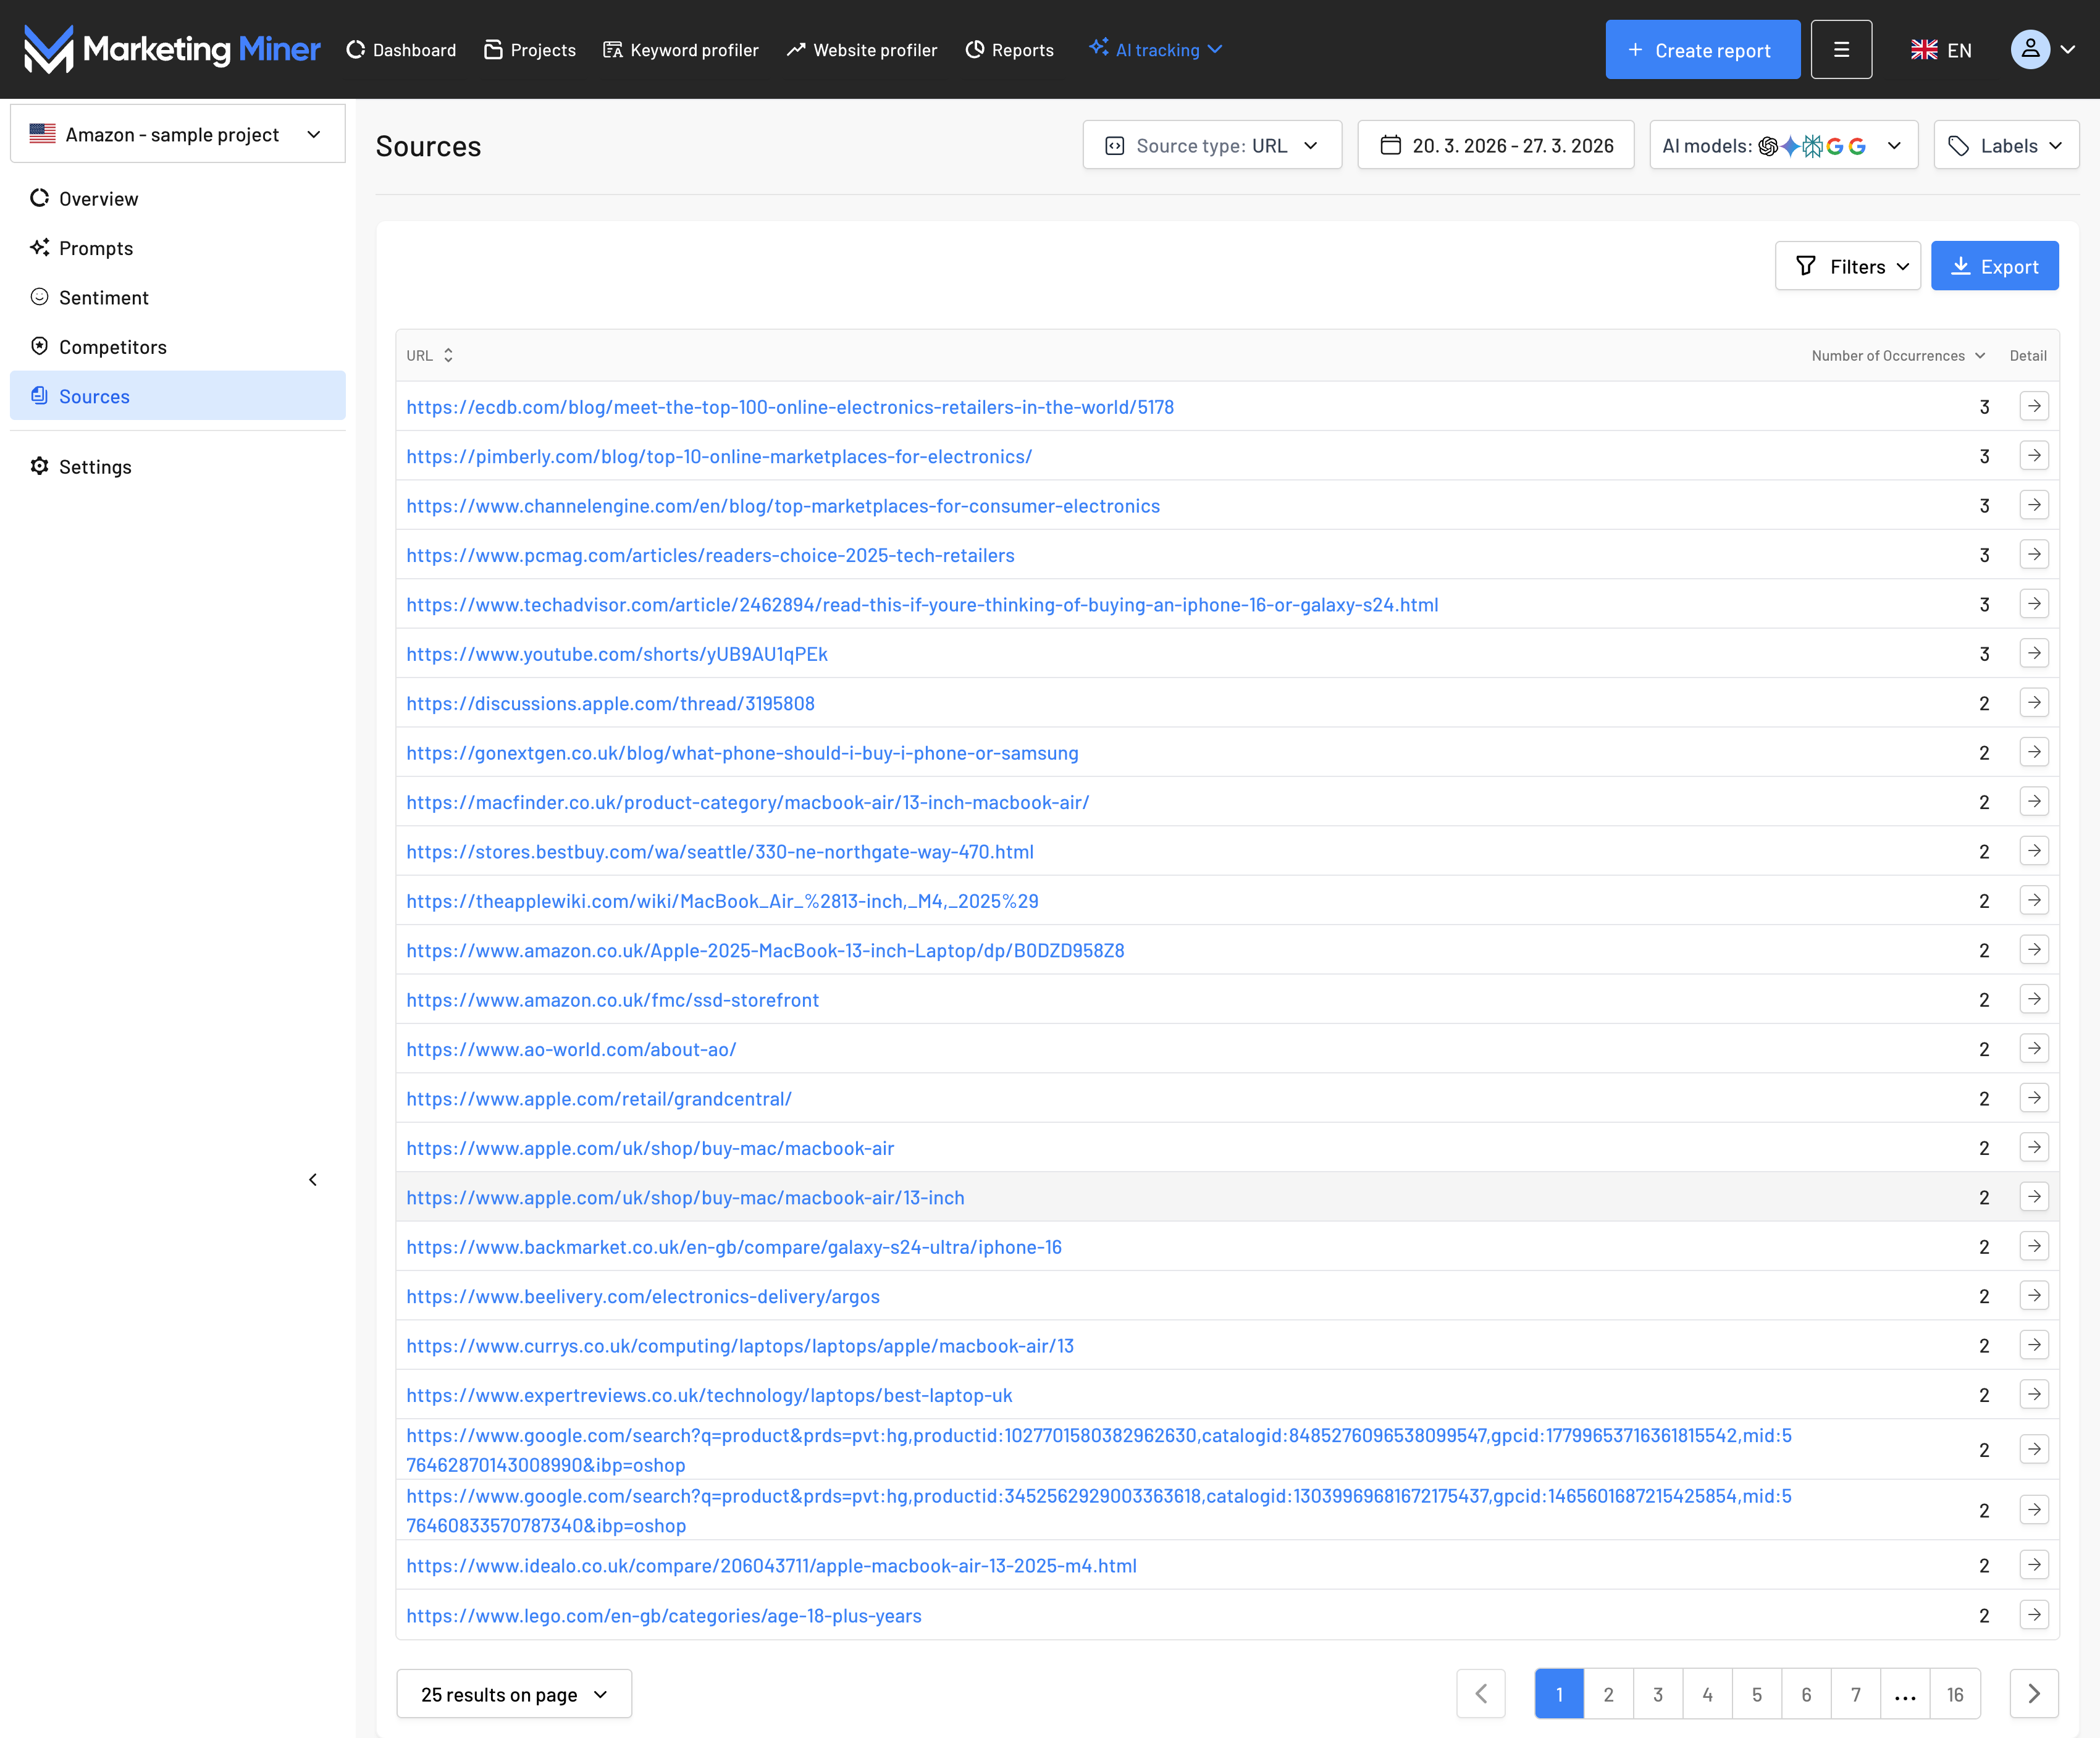The image size is (2100, 1738).
Task: Open the date range picker 20.3.2026 - 27.3.2026
Action: [1495, 146]
